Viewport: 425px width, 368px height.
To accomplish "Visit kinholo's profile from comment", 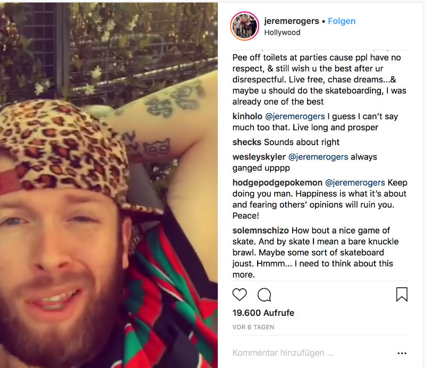I will 247,116.
